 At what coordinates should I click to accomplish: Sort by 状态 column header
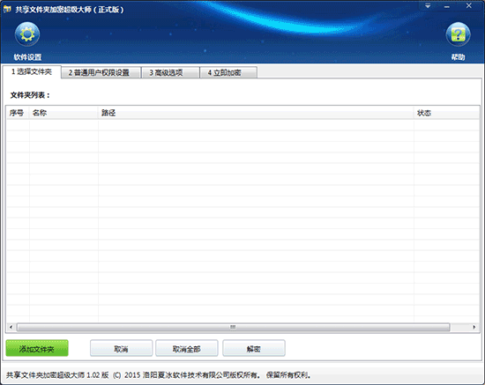446,113
